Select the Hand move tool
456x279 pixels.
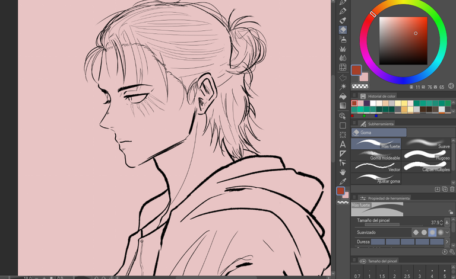[x=343, y=172]
